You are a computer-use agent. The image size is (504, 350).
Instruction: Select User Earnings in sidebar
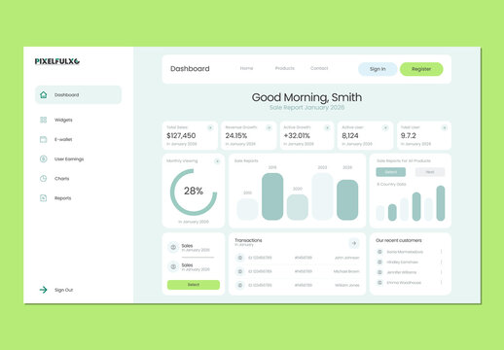69,159
